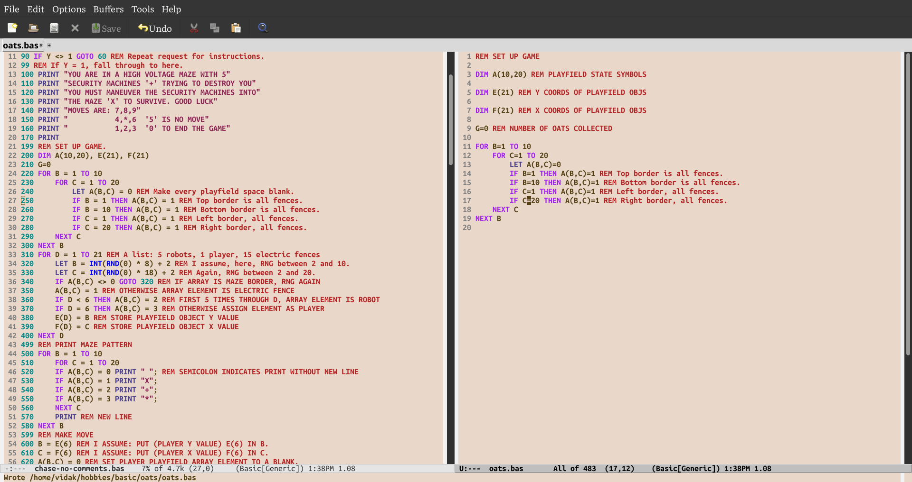Viewport: 912px width, 482px height.
Task: Add a new tab with plus button
Action: 49,46
